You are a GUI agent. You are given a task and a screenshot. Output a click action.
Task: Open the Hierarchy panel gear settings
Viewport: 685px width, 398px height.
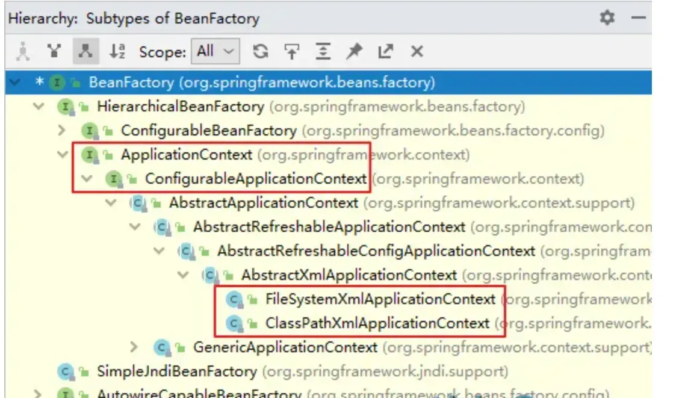(x=607, y=18)
